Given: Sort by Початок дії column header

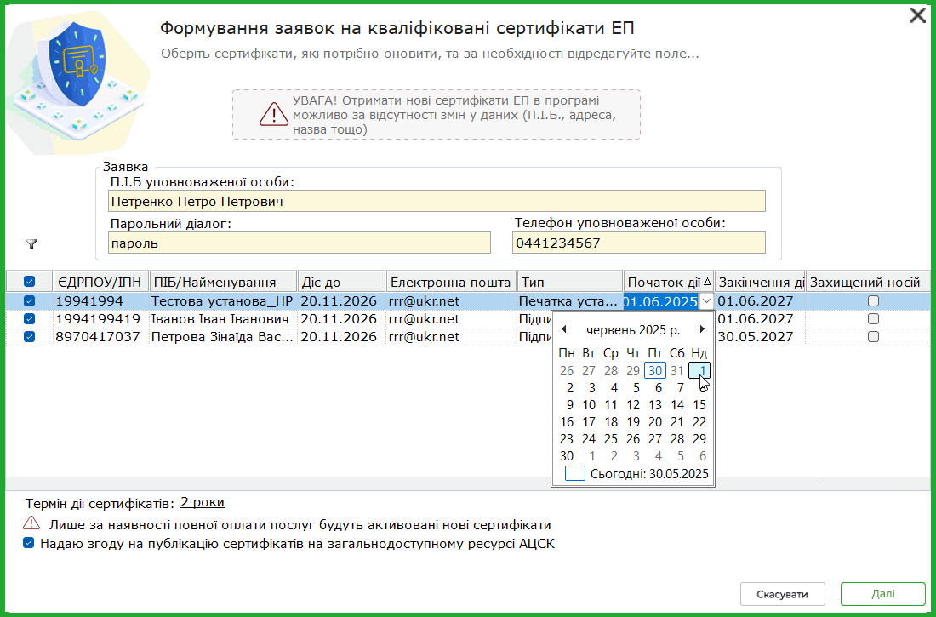Looking at the screenshot, I should (669, 282).
